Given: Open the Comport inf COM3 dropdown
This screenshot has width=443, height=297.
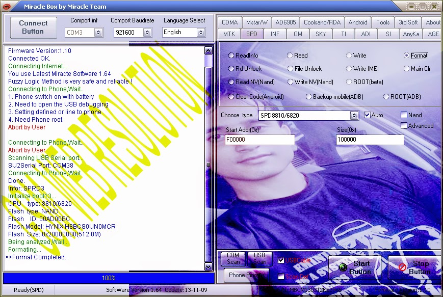Looking at the screenshot, I should click(98, 33).
